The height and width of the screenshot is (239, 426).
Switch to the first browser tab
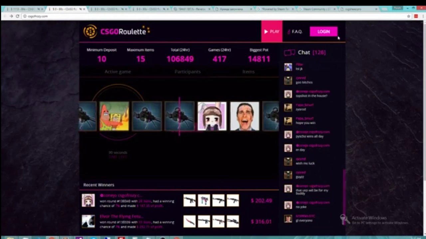pos(25,9)
